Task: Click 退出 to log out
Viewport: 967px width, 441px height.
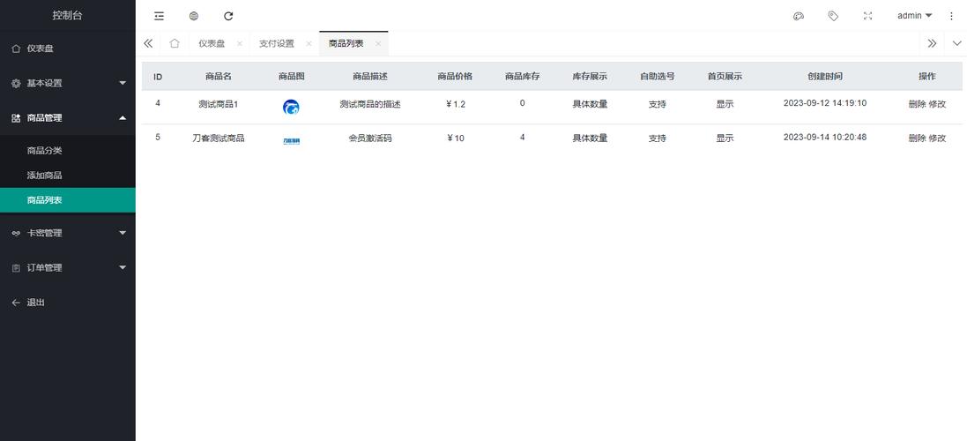Action: [x=68, y=303]
